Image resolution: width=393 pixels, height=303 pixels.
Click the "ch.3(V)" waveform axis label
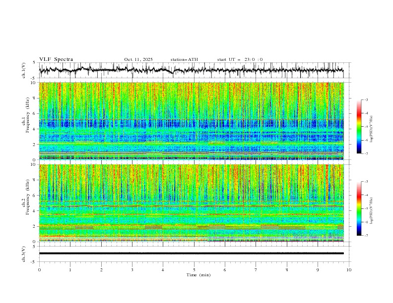(24, 254)
